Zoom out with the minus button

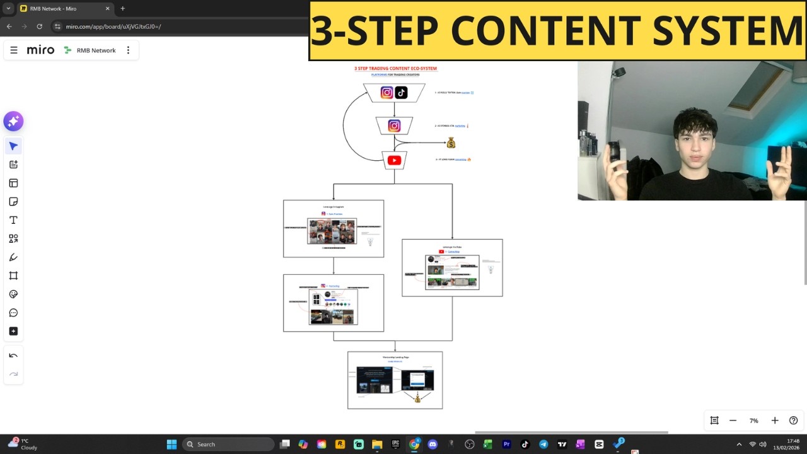pos(733,421)
